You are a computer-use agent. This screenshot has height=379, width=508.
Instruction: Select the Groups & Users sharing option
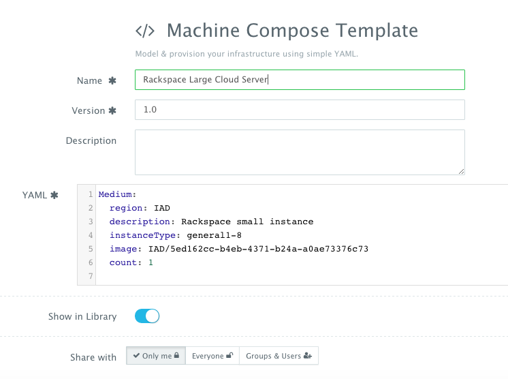pyautogui.click(x=279, y=356)
